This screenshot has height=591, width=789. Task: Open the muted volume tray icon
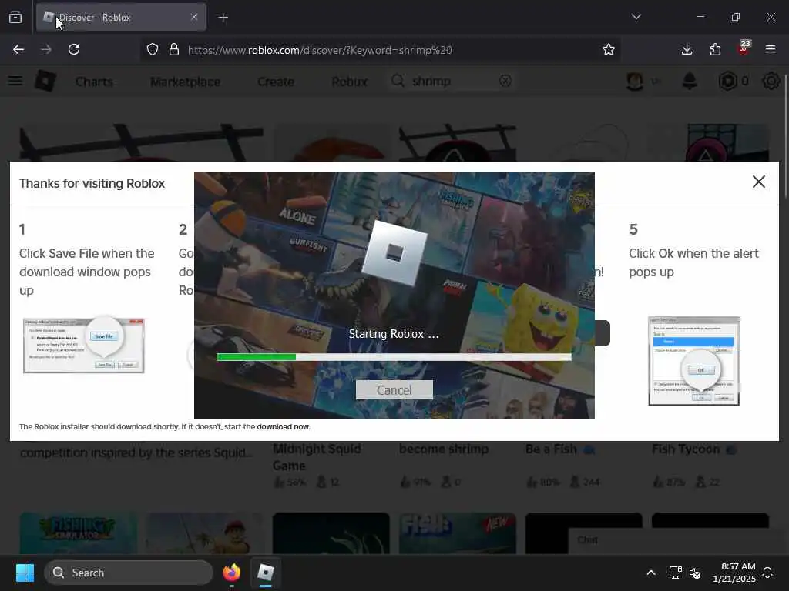695,573
